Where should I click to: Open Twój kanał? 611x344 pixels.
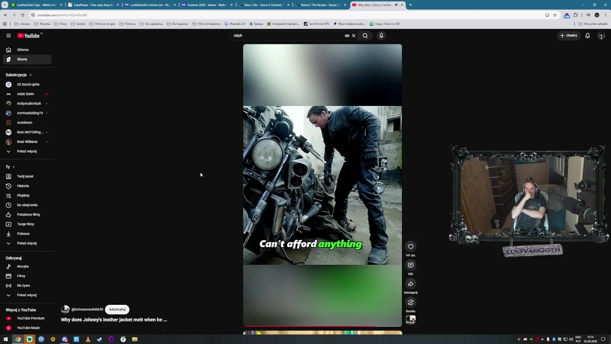click(x=26, y=176)
